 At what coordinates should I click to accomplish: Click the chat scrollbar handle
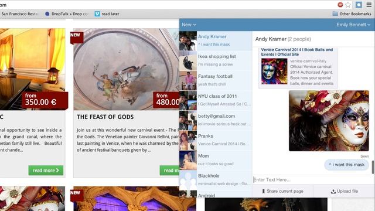pos(373,167)
